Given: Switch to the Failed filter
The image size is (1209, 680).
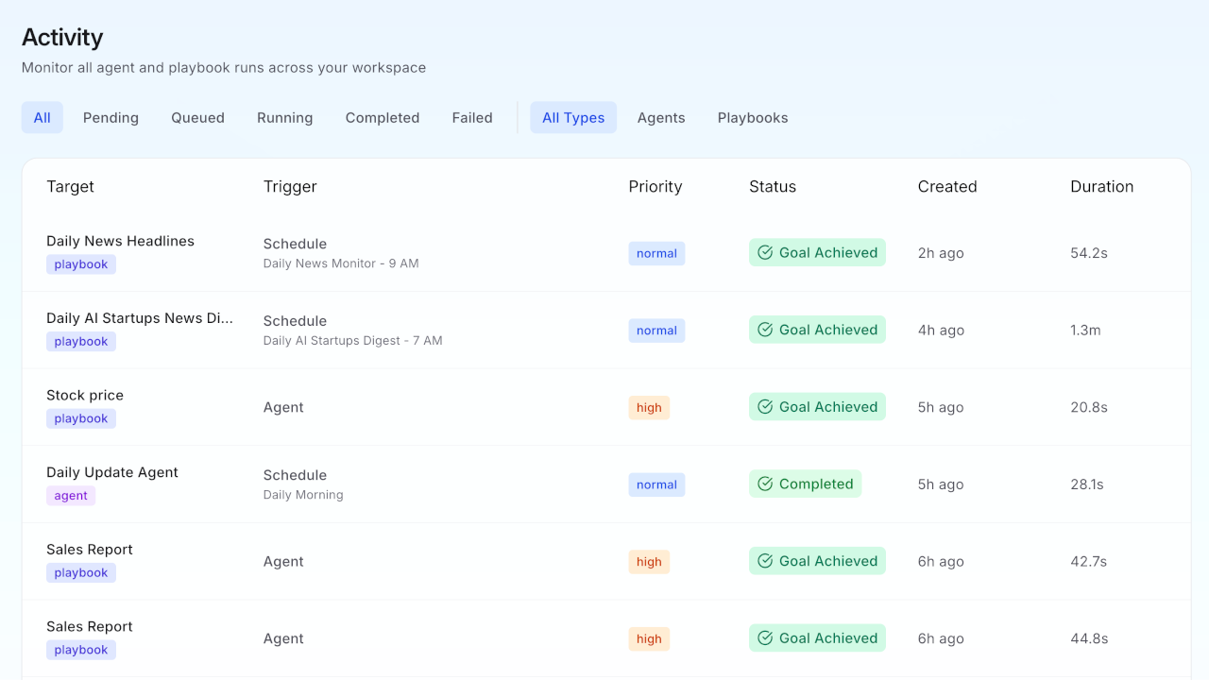Looking at the screenshot, I should [472, 117].
